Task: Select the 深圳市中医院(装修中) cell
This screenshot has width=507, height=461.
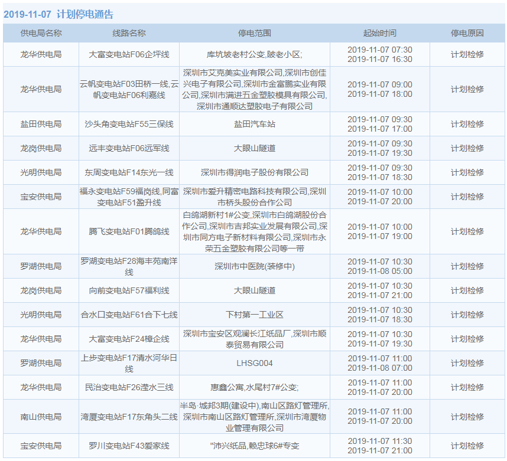Action: 254,266
